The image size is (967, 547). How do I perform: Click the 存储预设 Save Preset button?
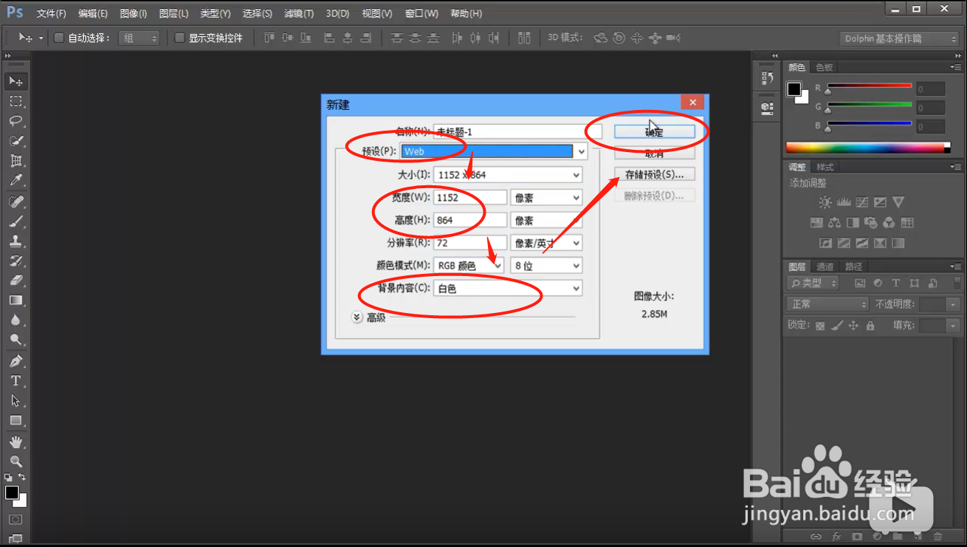[x=654, y=173]
